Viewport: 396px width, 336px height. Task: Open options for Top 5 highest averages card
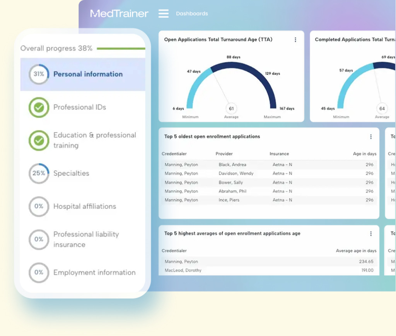[371, 234]
